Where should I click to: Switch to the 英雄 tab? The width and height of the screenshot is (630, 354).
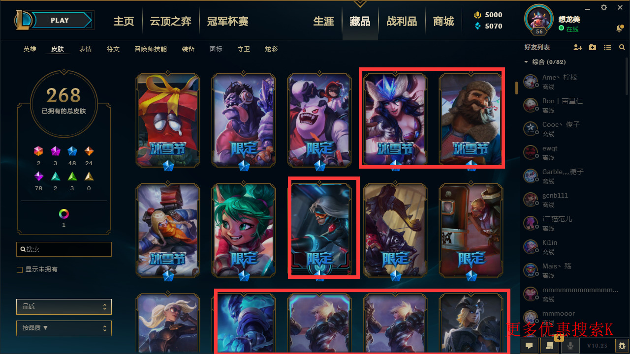click(x=30, y=49)
